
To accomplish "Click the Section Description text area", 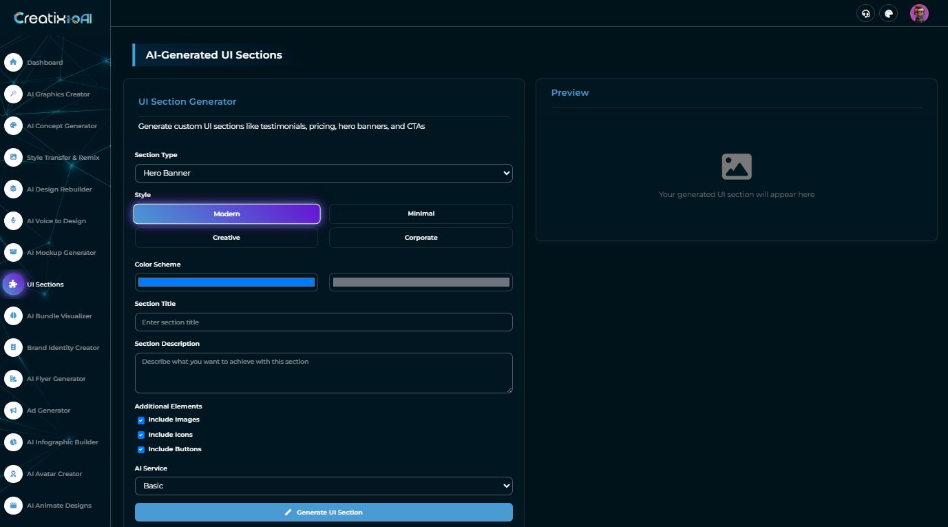I will pos(324,373).
